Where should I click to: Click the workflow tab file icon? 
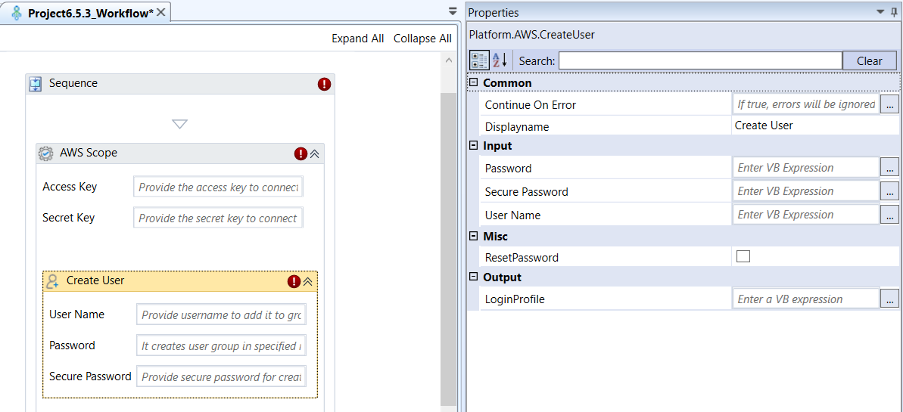(17, 13)
